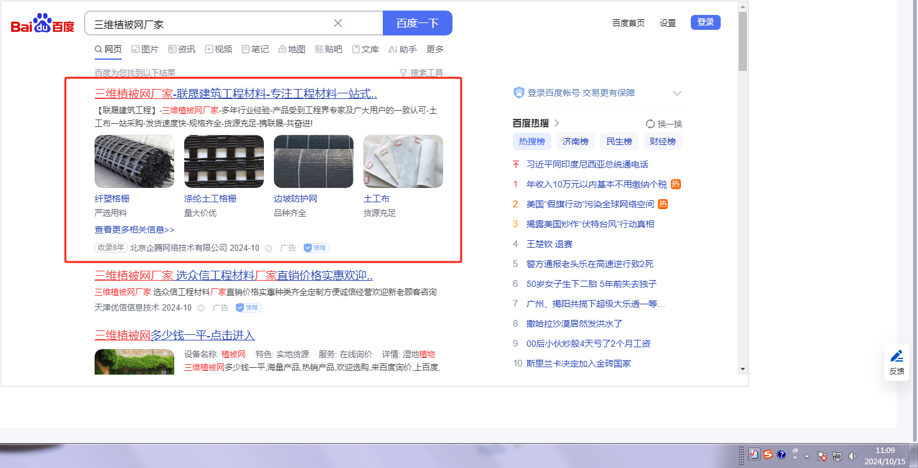Click the scrollbar down arrow
The image size is (918, 468).
pyautogui.click(x=742, y=368)
